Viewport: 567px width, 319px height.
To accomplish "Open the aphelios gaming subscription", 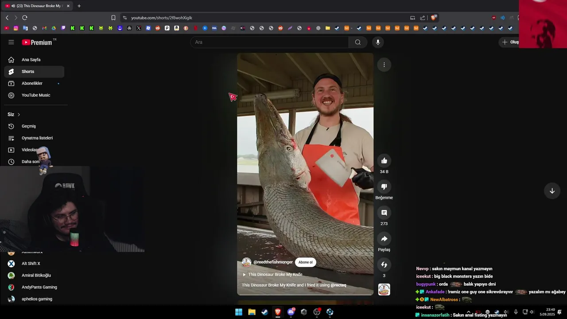I will click(x=34, y=299).
